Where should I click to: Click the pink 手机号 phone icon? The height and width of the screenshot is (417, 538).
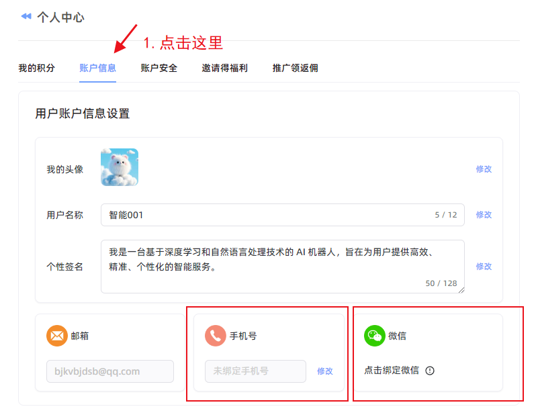click(x=216, y=336)
